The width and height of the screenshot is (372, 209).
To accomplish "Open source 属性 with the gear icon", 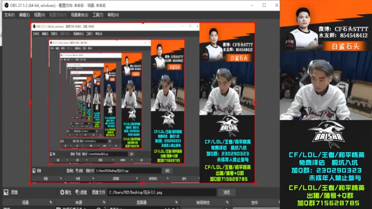I will click(66, 192).
